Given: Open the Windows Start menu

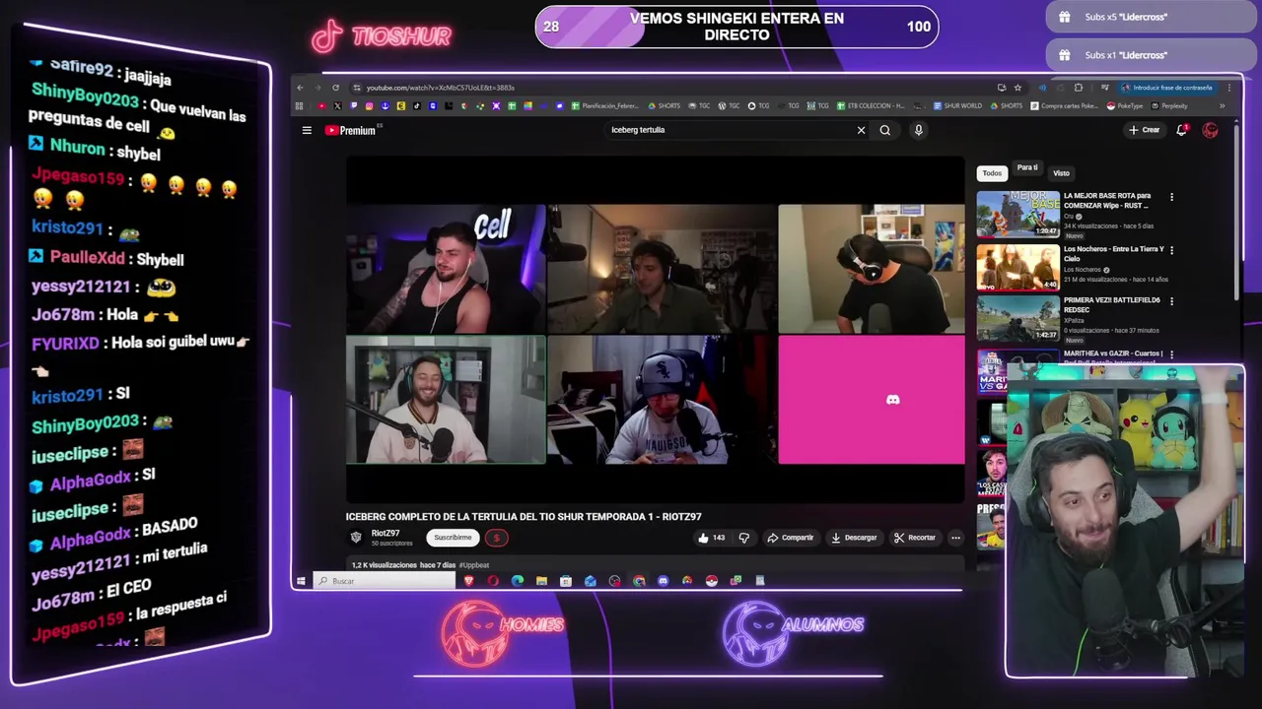Looking at the screenshot, I should [301, 581].
